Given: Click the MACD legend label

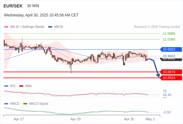Looking at the screenshot, I should click(15, 104).
